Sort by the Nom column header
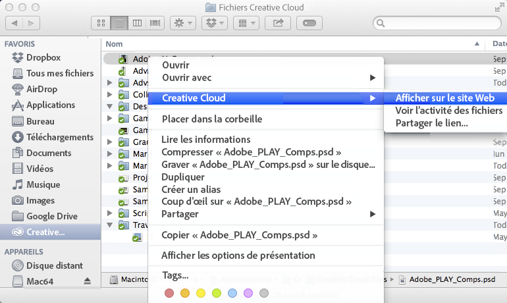This screenshot has height=303, width=507. point(114,44)
